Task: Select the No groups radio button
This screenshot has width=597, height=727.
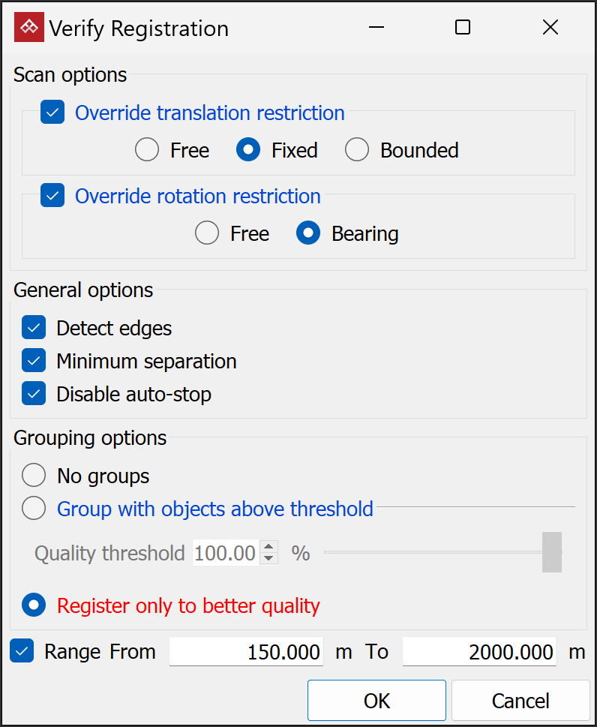Action: coord(34,476)
